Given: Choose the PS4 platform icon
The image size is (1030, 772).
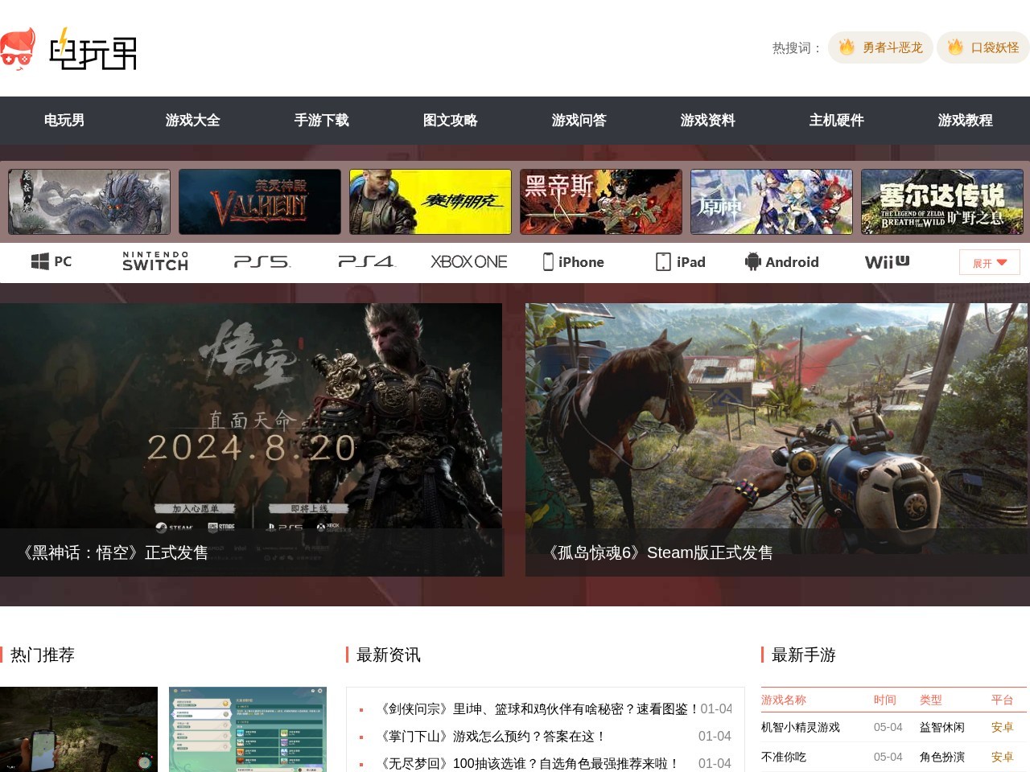Looking at the screenshot, I should click(366, 261).
